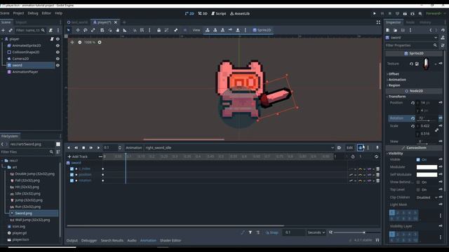Expand the Offset section in Inspector
This screenshot has width=449, height=252.
pyautogui.click(x=394, y=74)
